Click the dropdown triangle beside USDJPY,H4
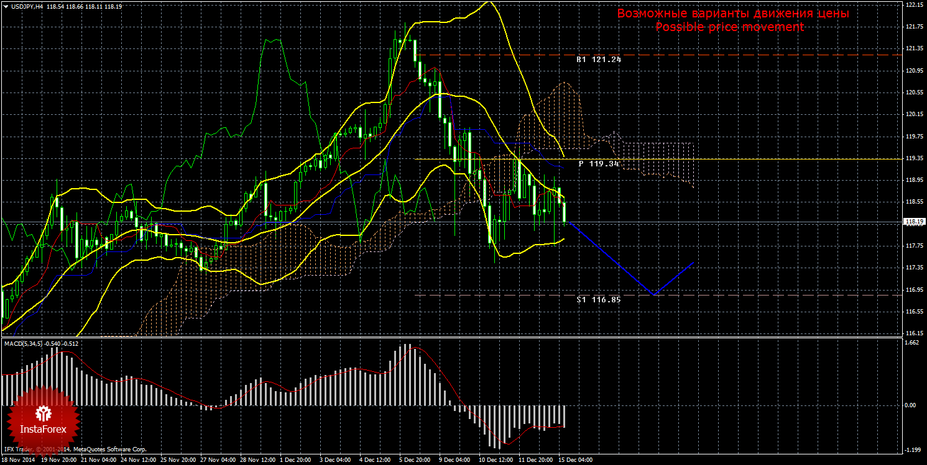The image size is (927, 465). click(5, 6)
